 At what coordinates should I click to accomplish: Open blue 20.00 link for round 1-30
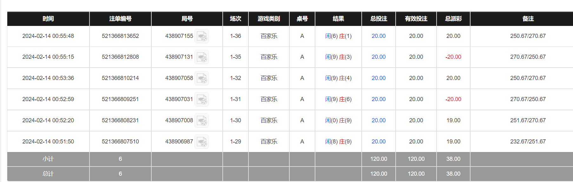pos(379,120)
